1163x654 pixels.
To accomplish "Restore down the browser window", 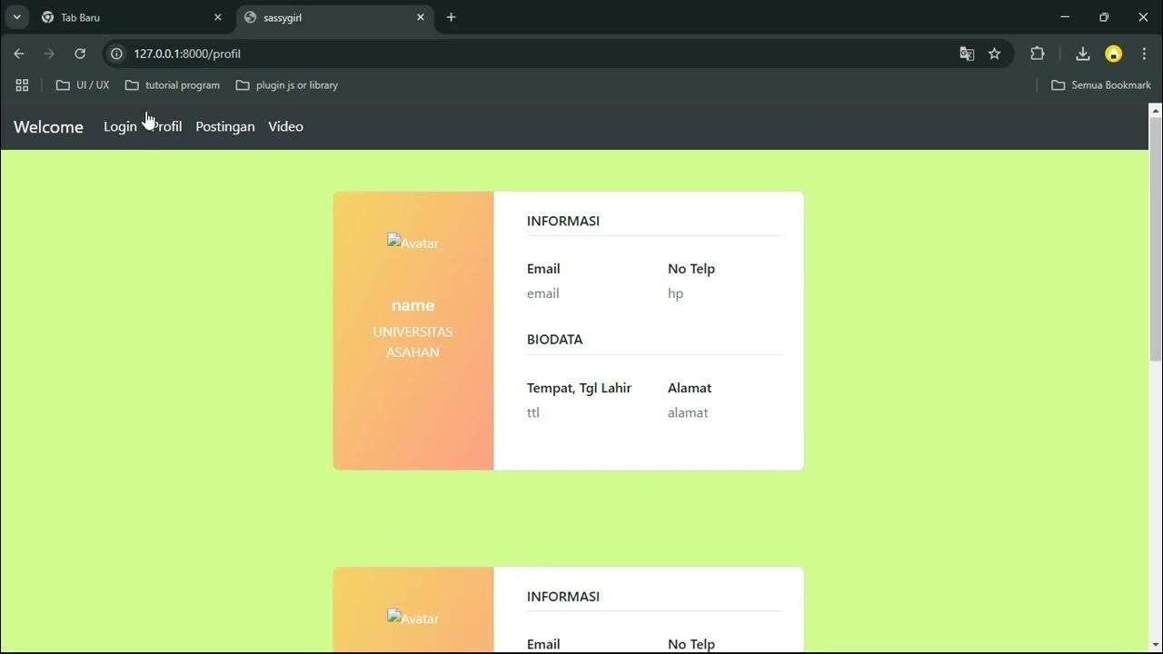I will pos(1104,17).
